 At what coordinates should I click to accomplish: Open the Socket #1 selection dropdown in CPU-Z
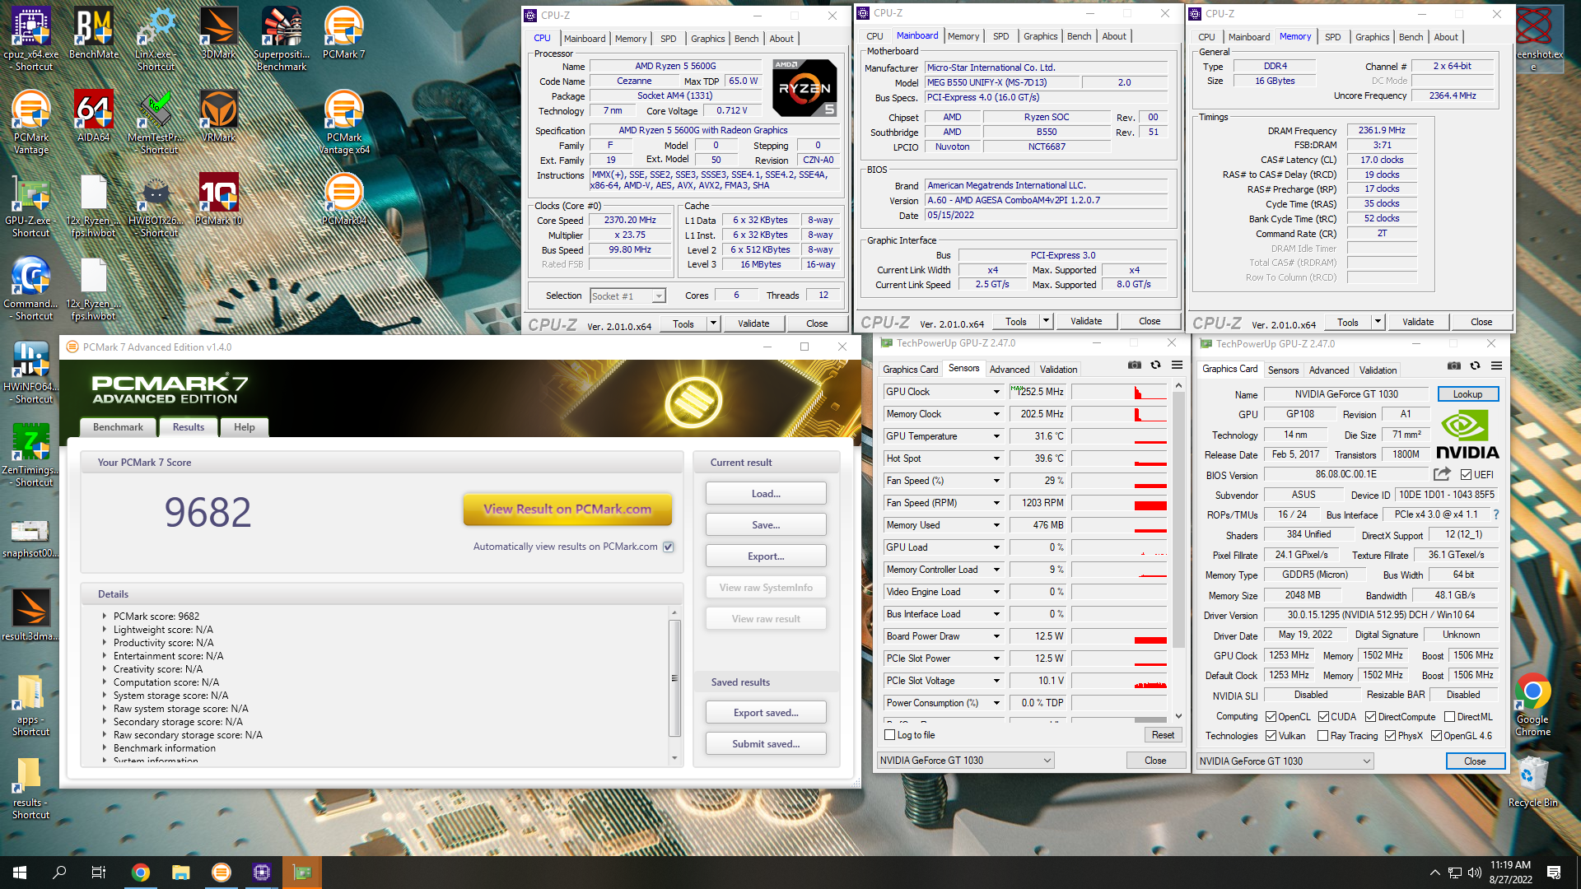tap(627, 296)
